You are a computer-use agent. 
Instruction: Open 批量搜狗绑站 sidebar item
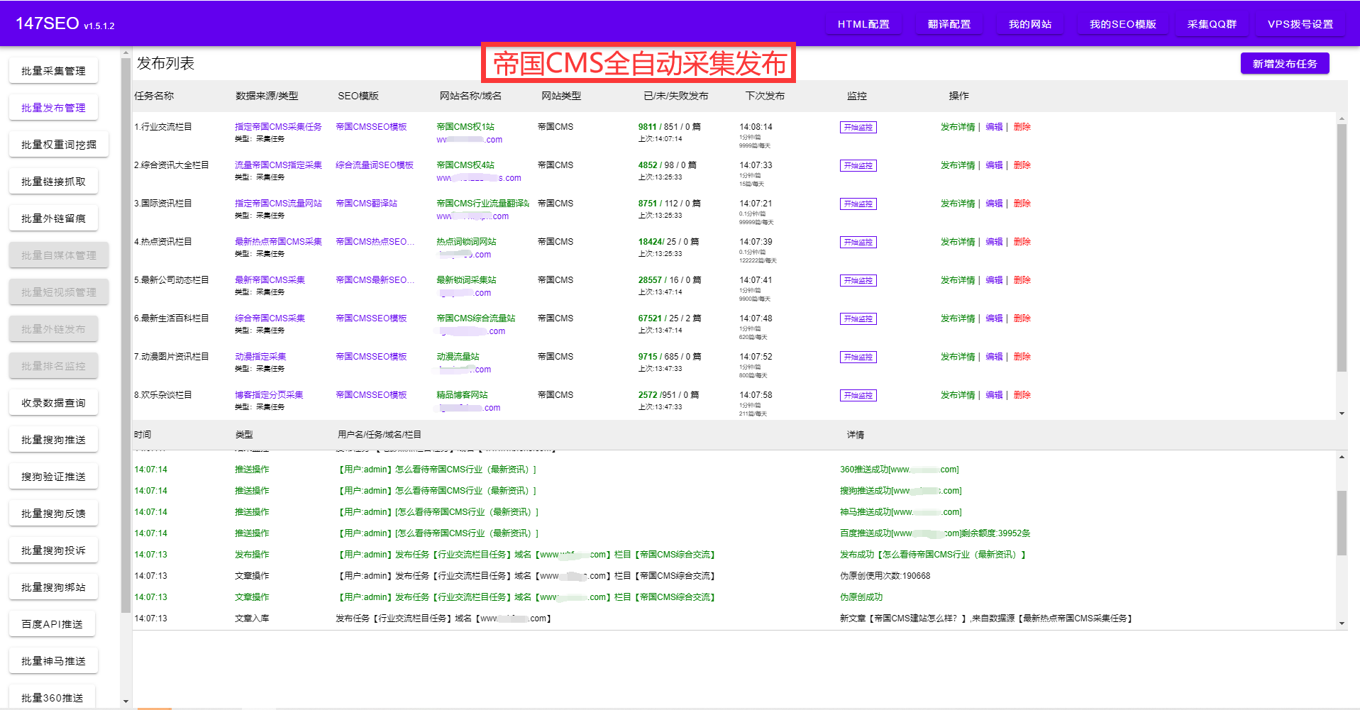tap(53, 587)
